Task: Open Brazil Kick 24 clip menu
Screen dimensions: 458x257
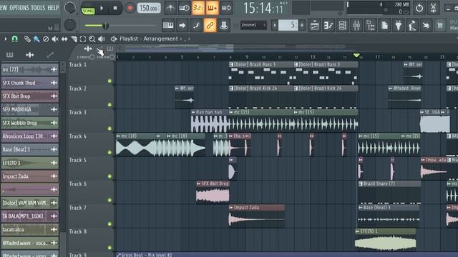Action: coord(231,89)
